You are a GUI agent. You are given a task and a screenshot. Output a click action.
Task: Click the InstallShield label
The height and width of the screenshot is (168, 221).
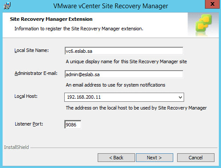(x=16, y=147)
